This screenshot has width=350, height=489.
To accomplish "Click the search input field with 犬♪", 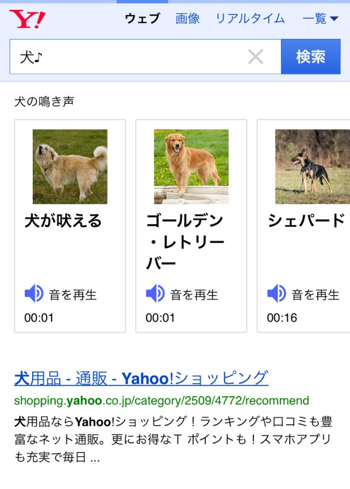I will [x=131, y=56].
